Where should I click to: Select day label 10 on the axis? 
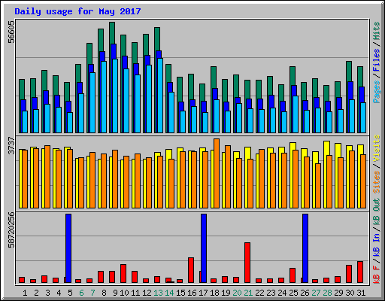click(124, 293)
